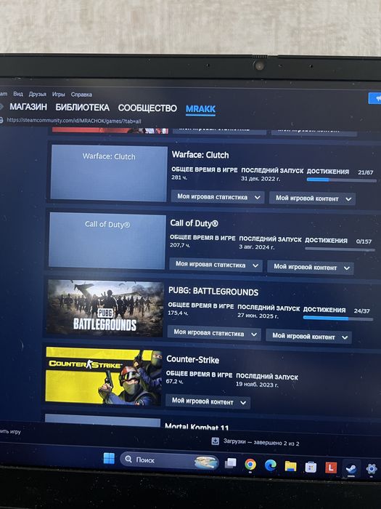This screenshot has height=509, width=381.
Task: Click the steamcommunity URL address bar
Action: (x=74, y=121)
